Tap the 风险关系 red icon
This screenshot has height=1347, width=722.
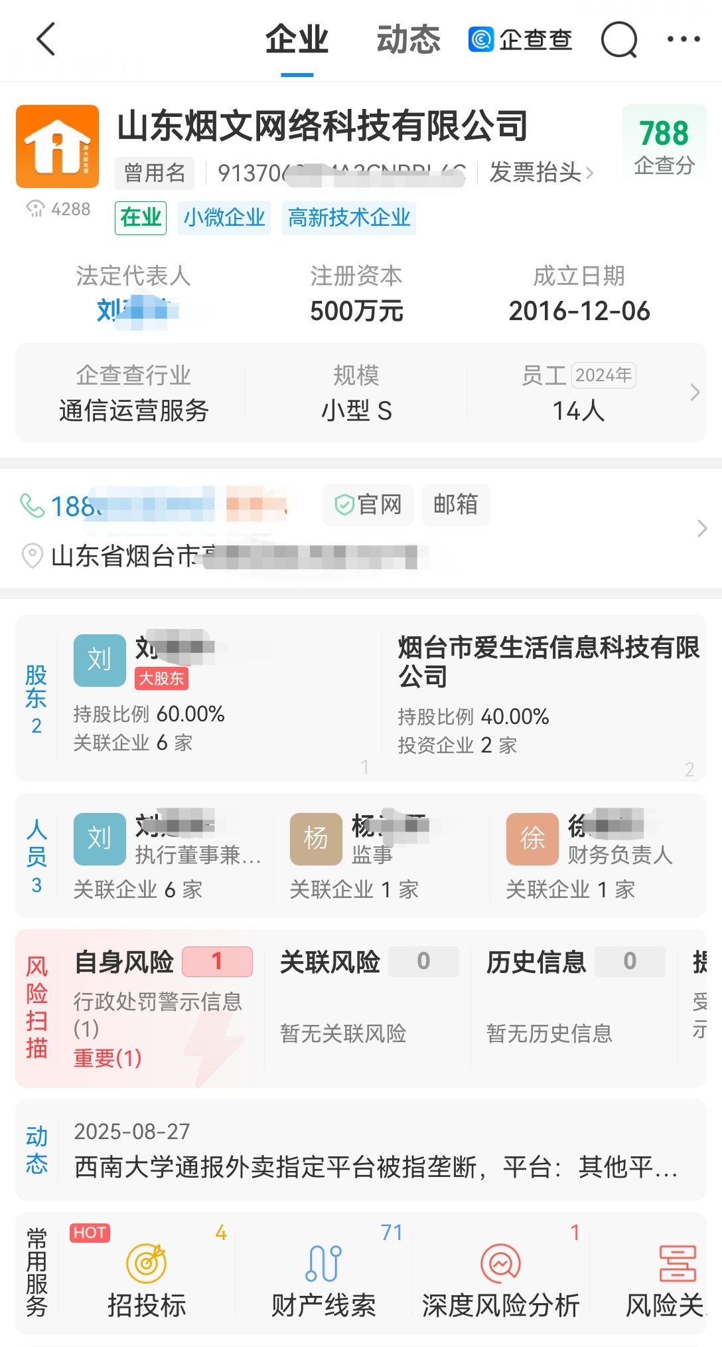tap(677, 1263)
